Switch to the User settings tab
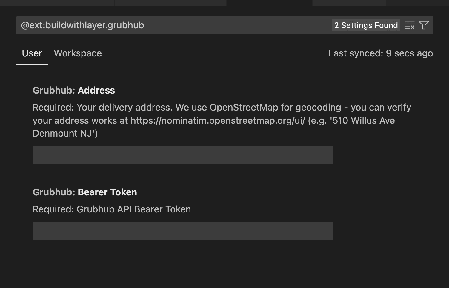Screen dimensions: 449x288 click(x=32, y=53)
